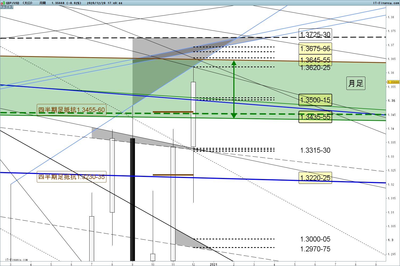Click the candlestick chart icon beside GBP/USD

[x=3, y=3]
